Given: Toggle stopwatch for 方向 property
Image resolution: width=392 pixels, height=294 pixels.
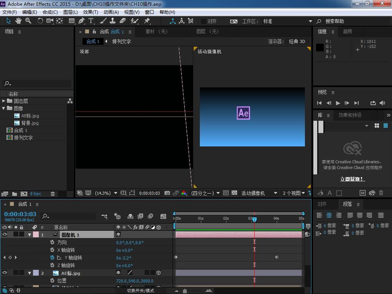Looking at the screenshot, I should pyautogui.click(x=52, y=242).
